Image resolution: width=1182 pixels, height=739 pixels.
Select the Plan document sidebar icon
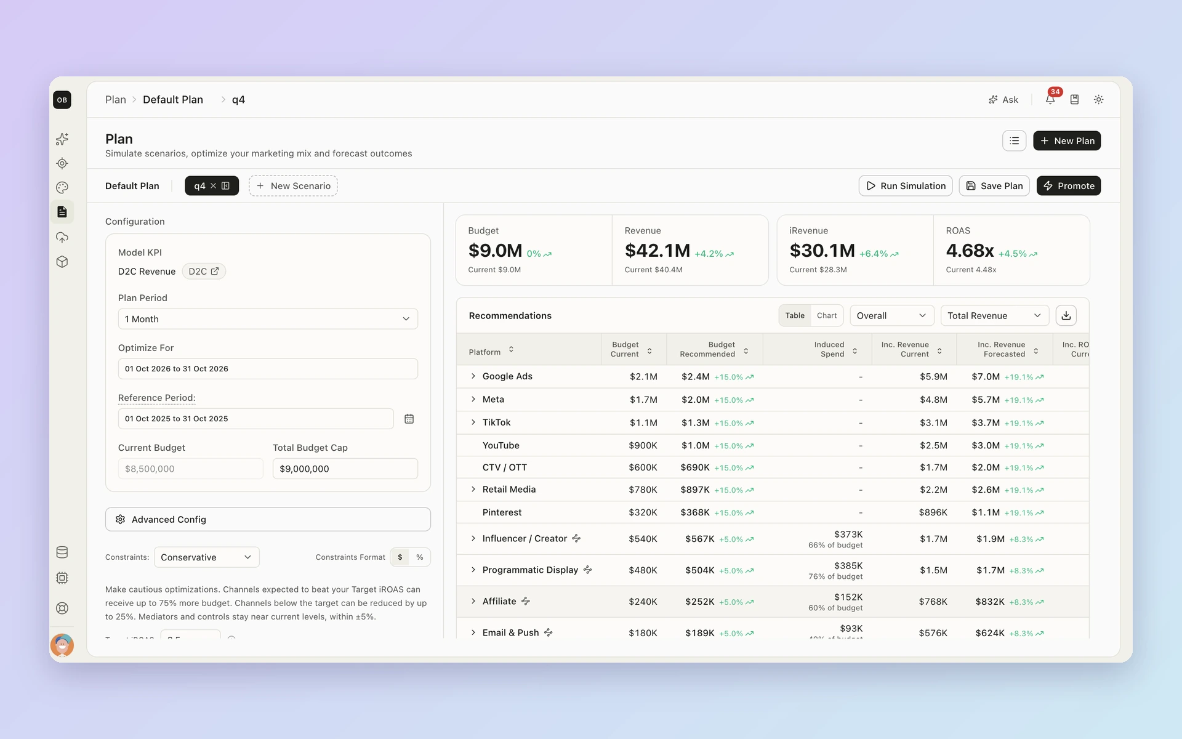[x=62, y=212]
